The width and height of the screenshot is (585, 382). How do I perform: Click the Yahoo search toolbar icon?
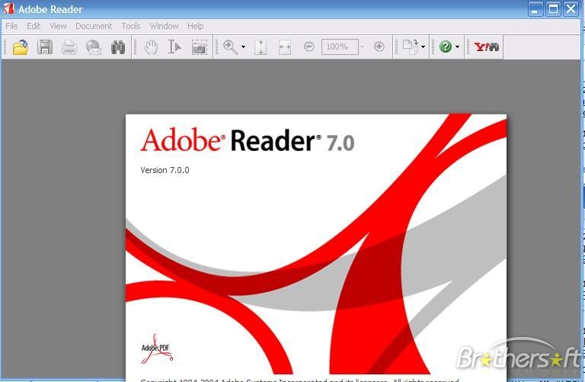pyautogui.click(x=487, y=47)
